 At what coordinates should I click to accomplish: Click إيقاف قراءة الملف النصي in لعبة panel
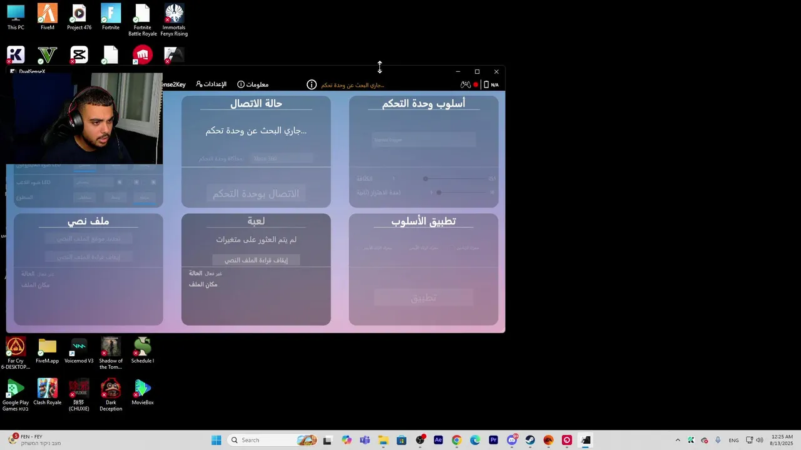pyautogui.click(x=256, y=260)
